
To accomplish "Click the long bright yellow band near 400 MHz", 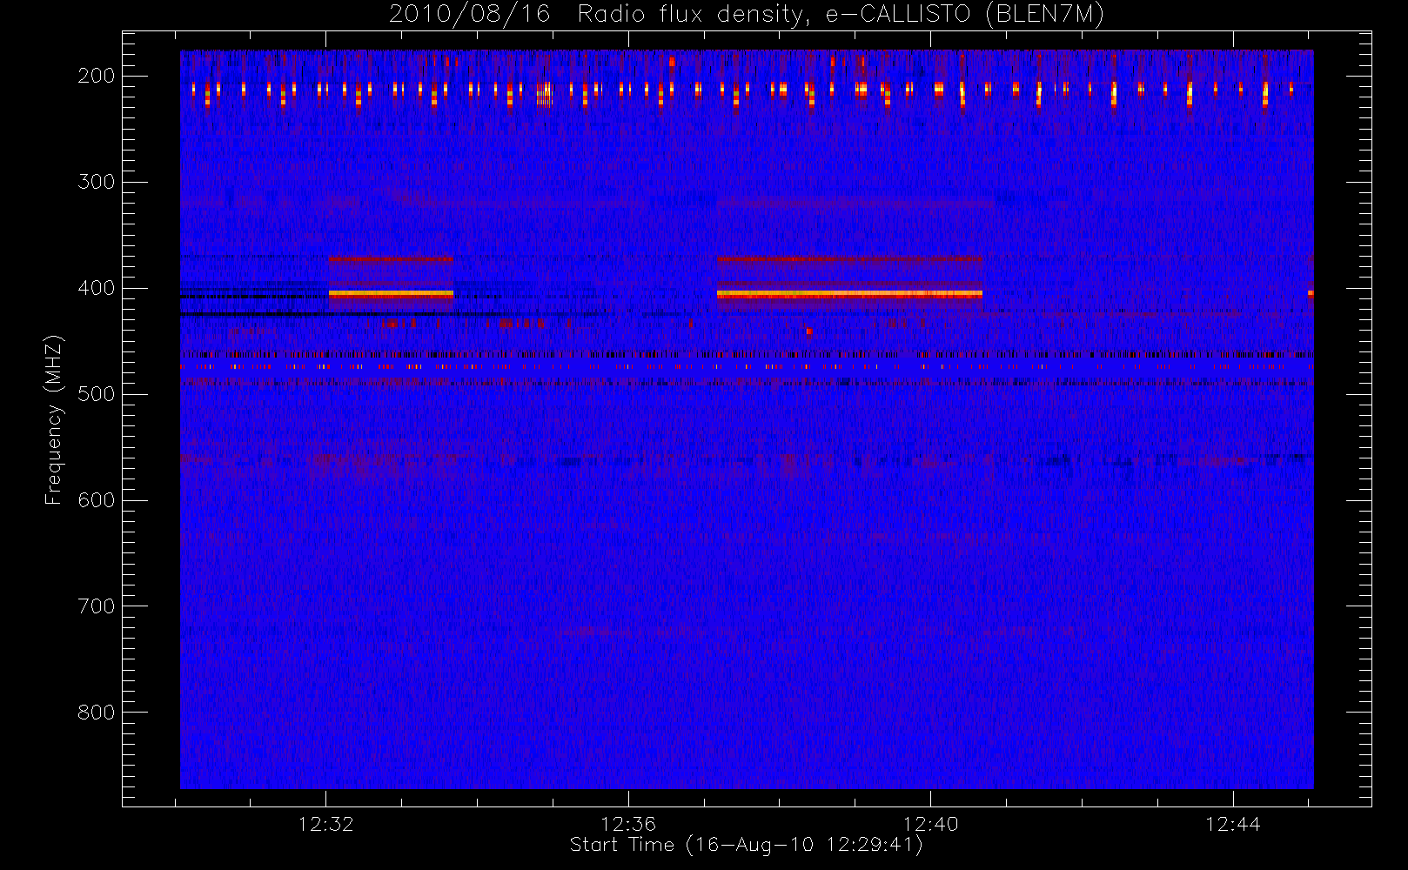I will [849, 294].
